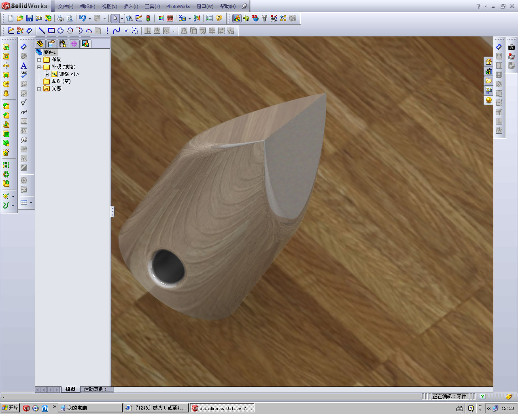Open SolidWorks help question mark icon
The width and height of the screenshot is (518, 414).
pos(219,18)
